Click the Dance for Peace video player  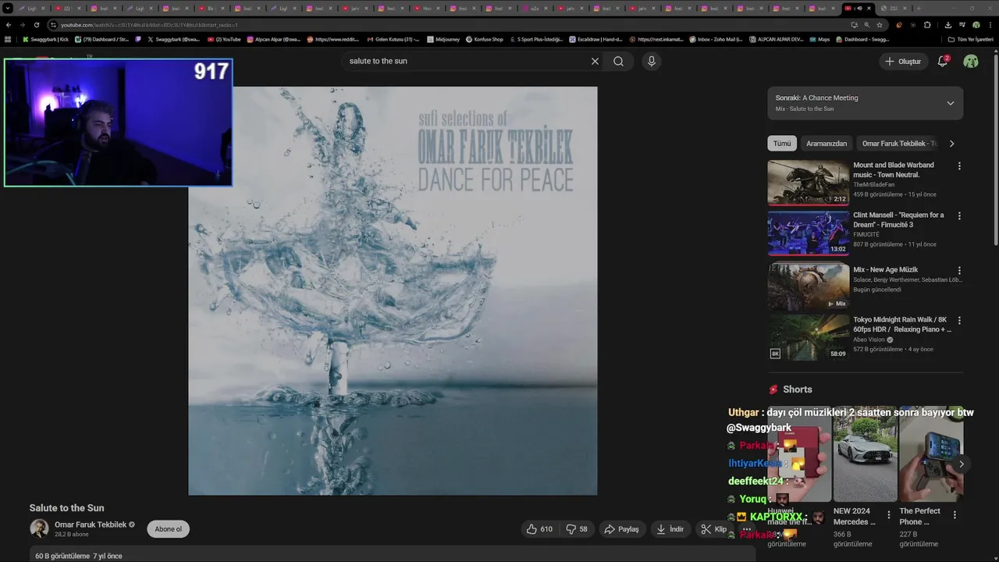point(393,290)
